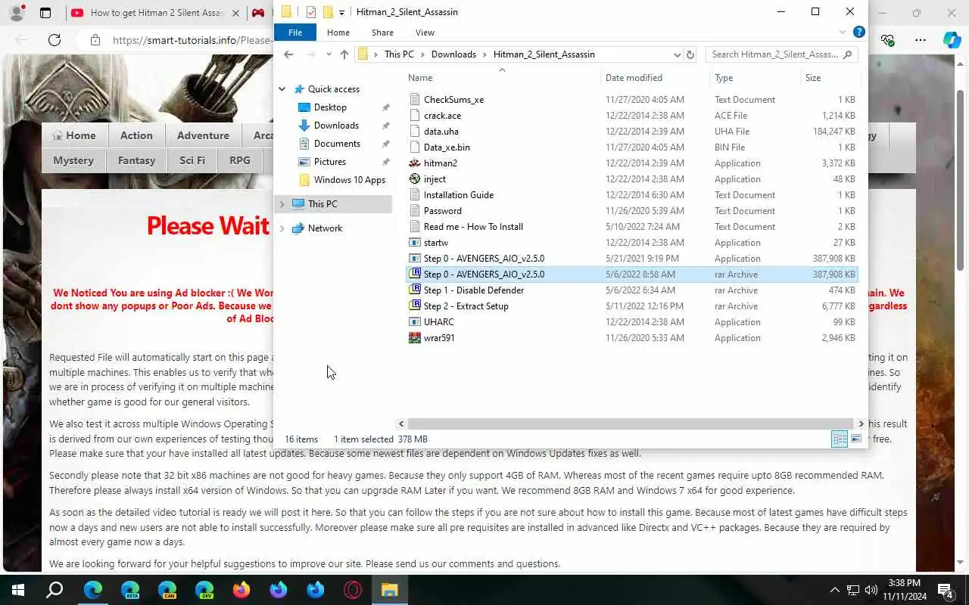The height and width of the screenshot is (605, 969).
Task: Reload the page in Edge browser
Action: tap(55, 40)
